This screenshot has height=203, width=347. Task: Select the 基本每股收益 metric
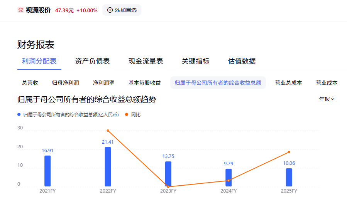(144, 83)
